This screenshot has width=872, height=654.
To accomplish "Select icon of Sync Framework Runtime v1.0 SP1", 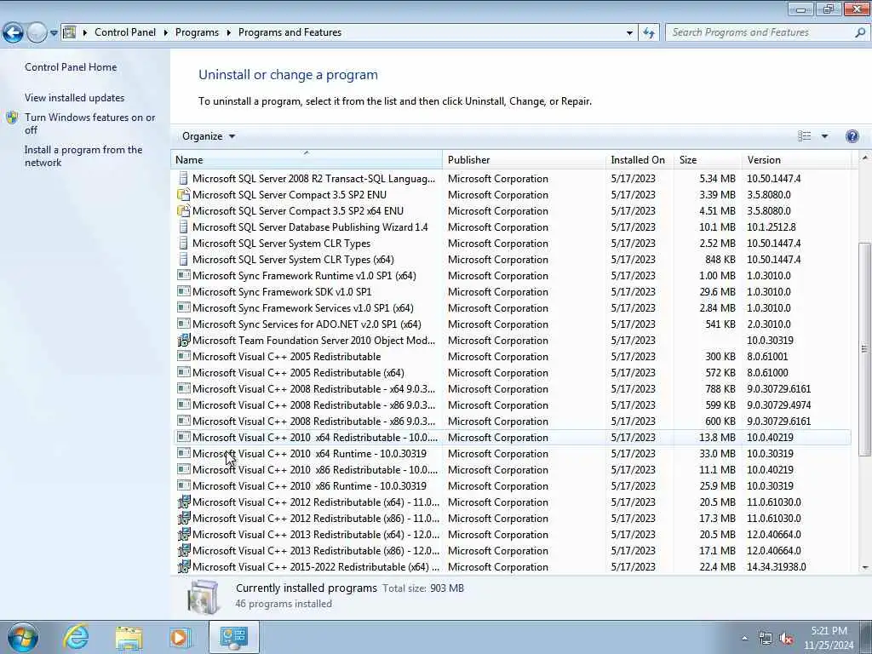I will [184, 275].
